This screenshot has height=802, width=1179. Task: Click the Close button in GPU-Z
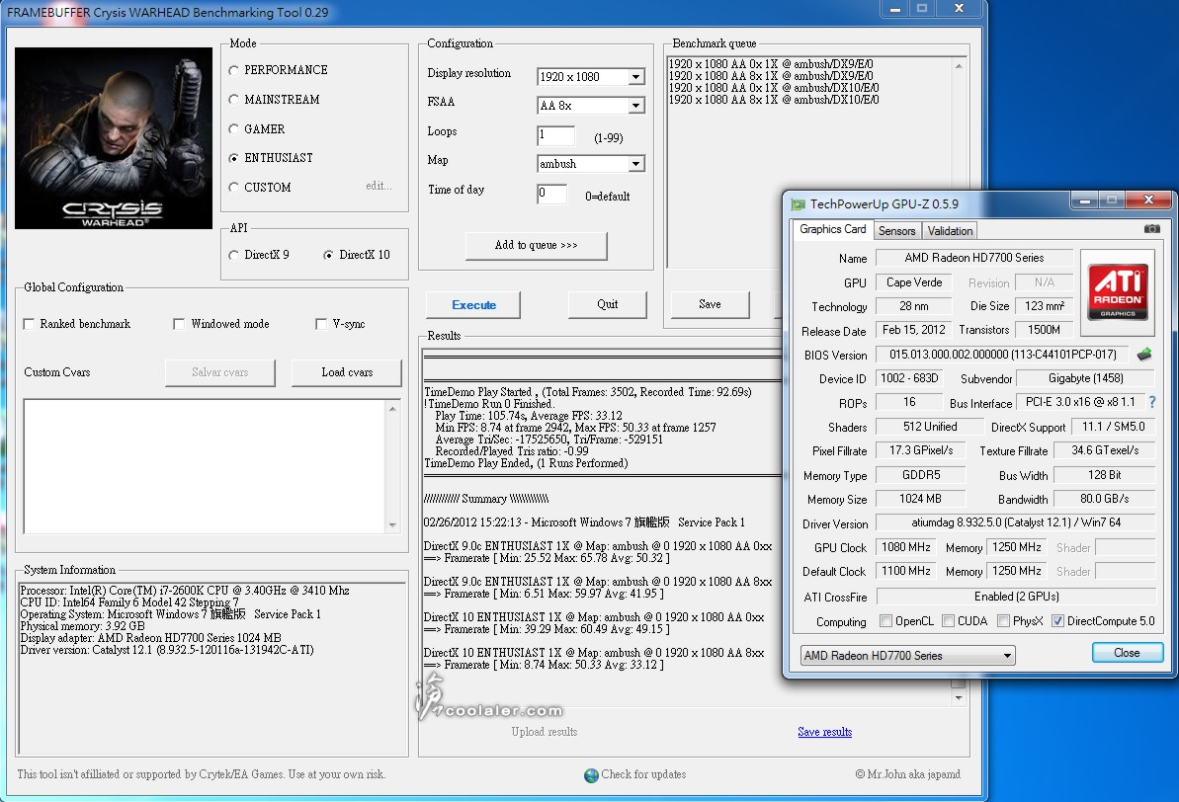point(1128,653)
